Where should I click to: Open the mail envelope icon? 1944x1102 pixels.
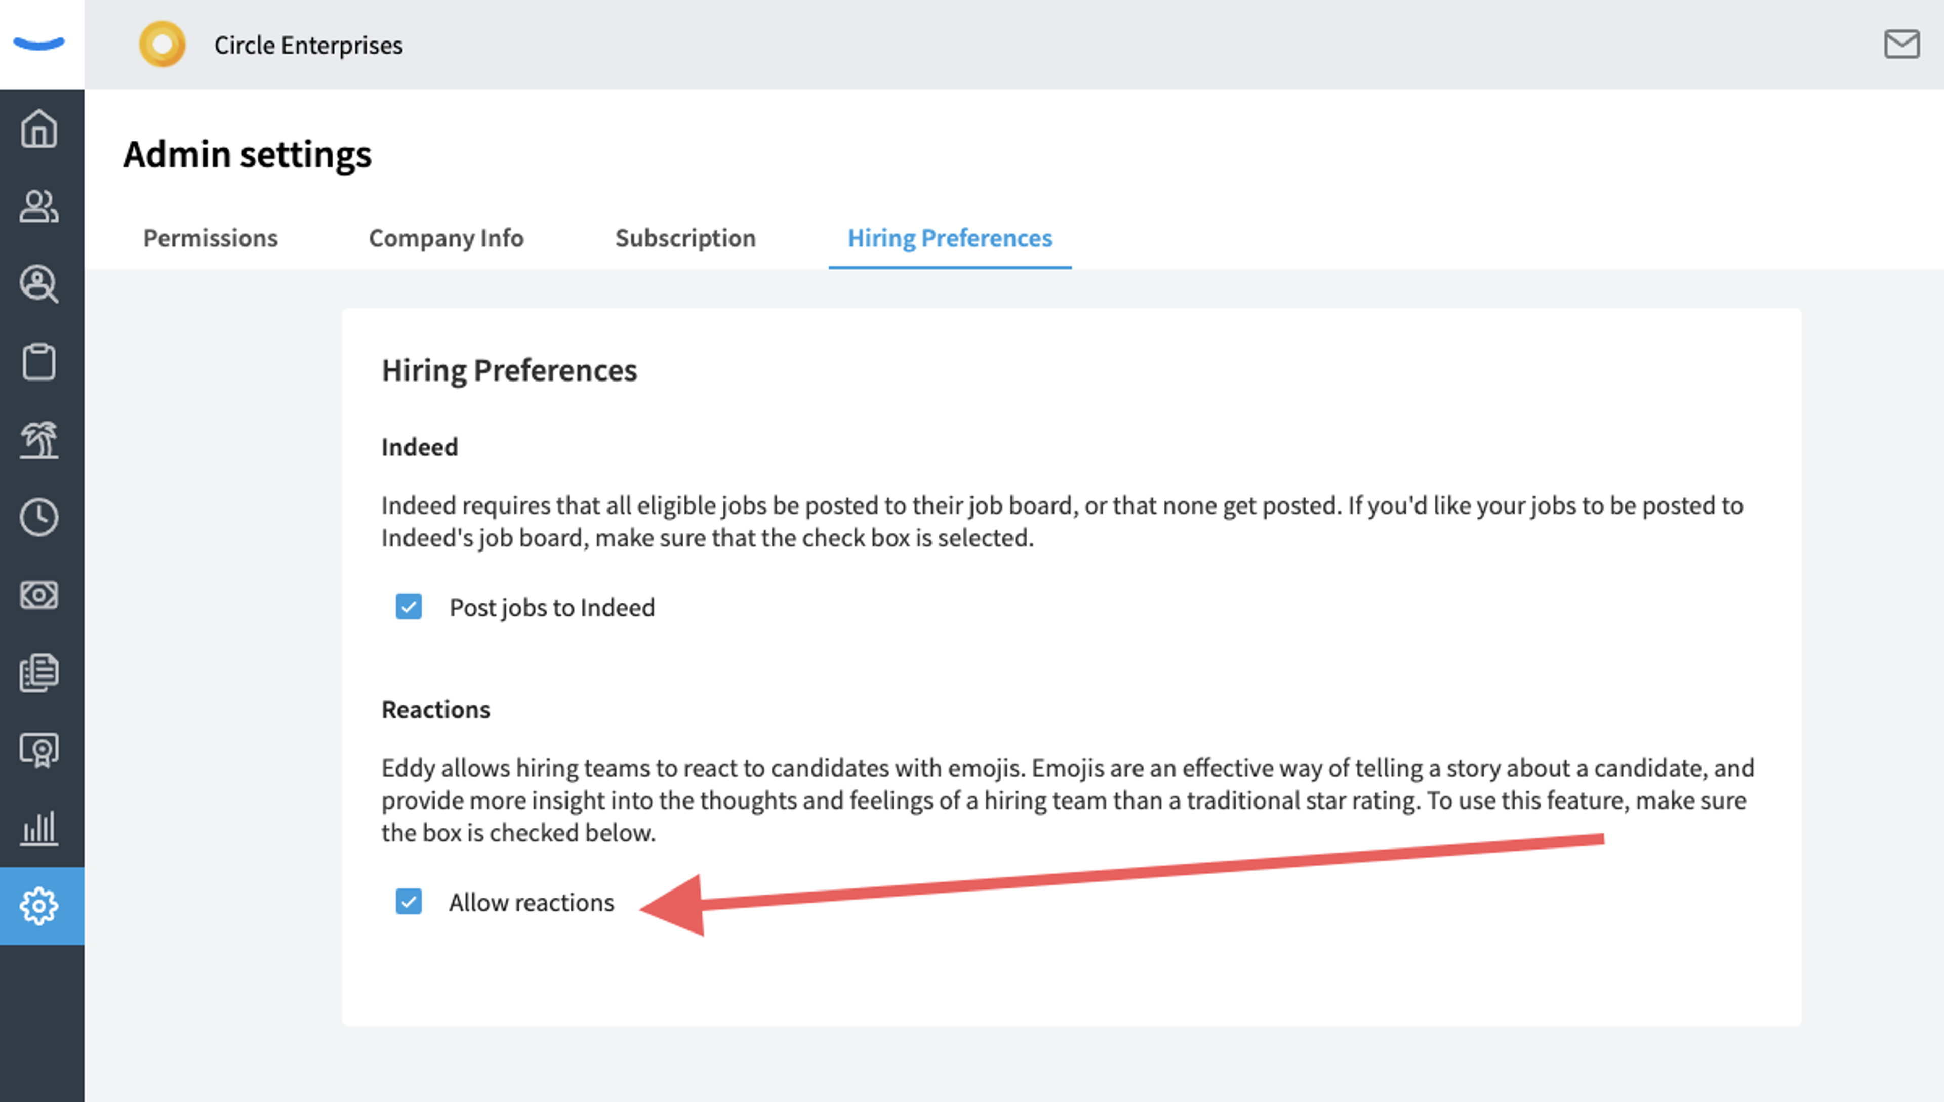(x=1901, y=44)
